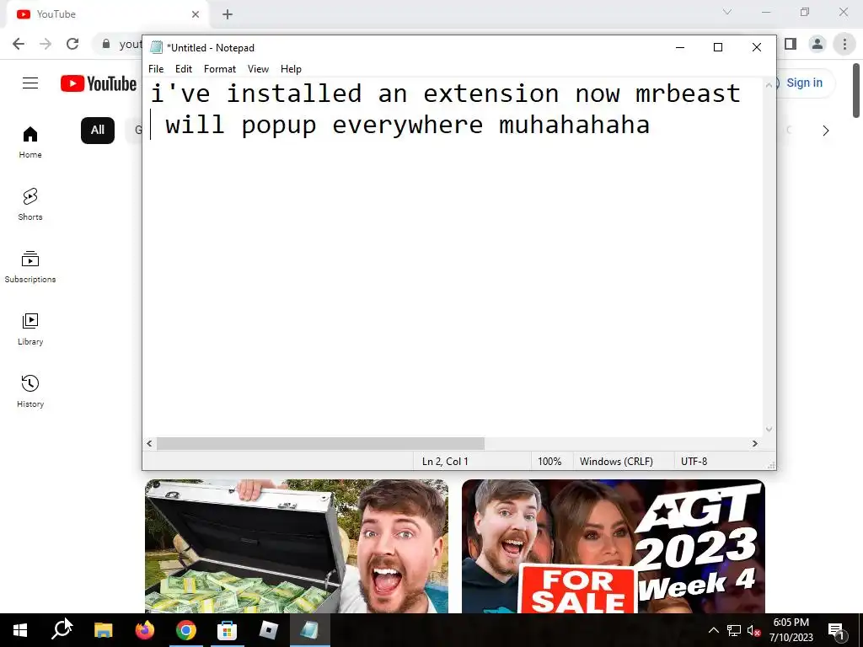Click UTF-8 encoding status entry
Image resolution: width=863 pixels, height=647 pixels.
coord(694,462)
